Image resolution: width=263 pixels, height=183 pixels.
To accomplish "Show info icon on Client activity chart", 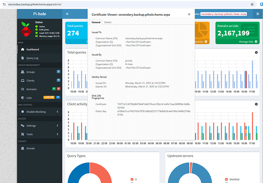I will [256, 104].
